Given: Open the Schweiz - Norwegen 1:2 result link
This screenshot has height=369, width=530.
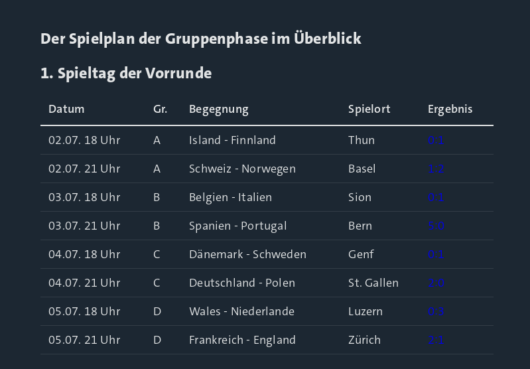Looking at the screenshot, I should pyautogui.click(x=436, y=169).
